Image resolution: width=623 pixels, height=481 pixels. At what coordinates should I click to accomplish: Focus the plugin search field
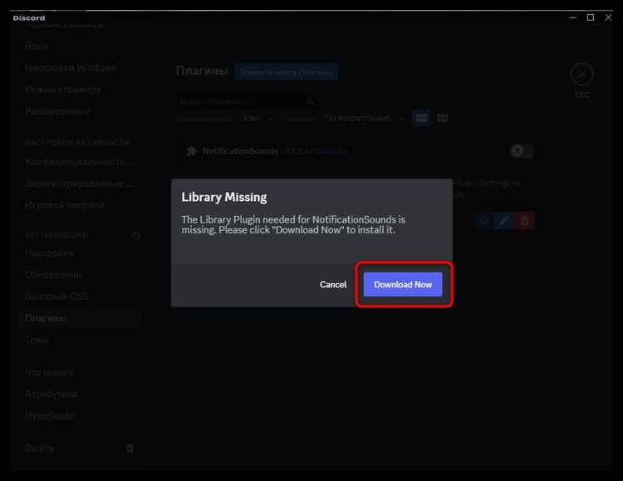click(x=247, y=101)
